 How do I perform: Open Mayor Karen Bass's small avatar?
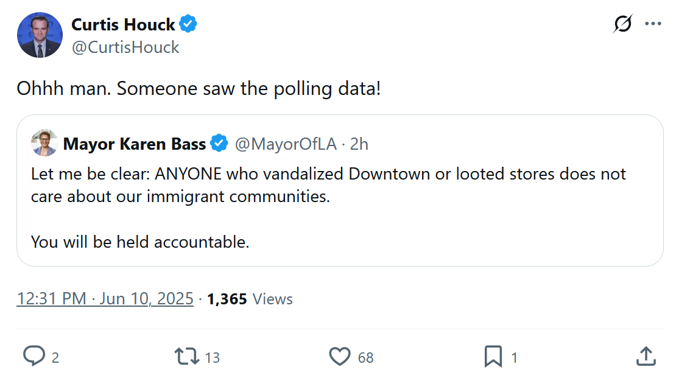pos(44,144)
